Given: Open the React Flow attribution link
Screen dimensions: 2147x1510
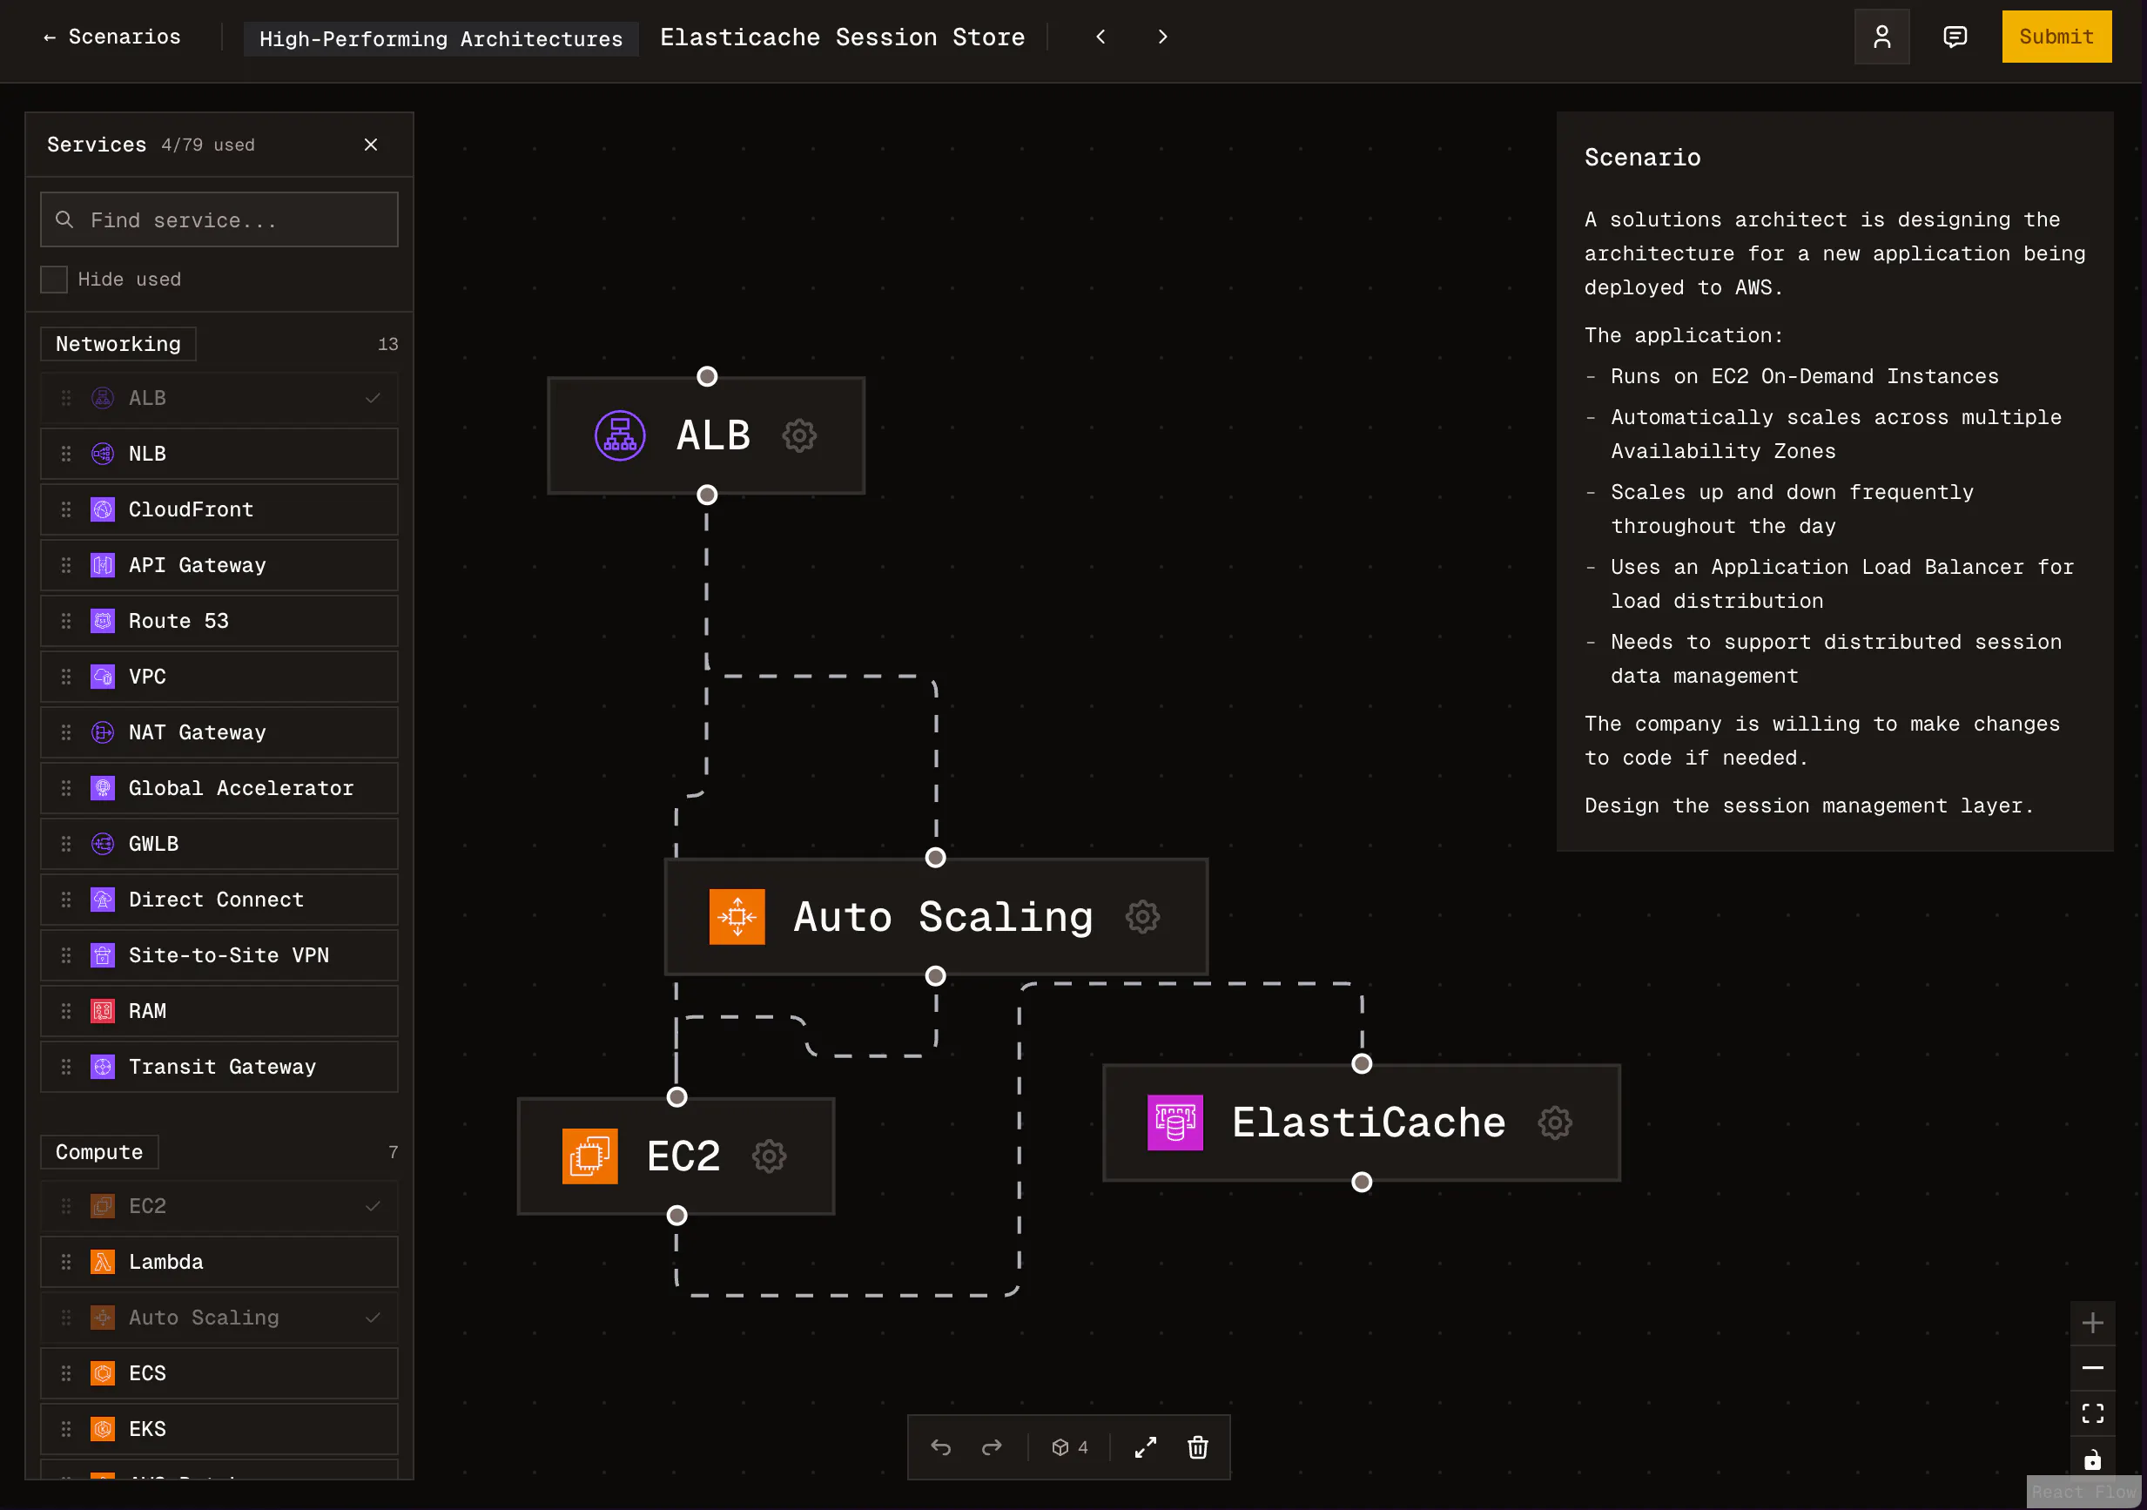Looking at the screenshot, I should click(x=2084, y=1493).
